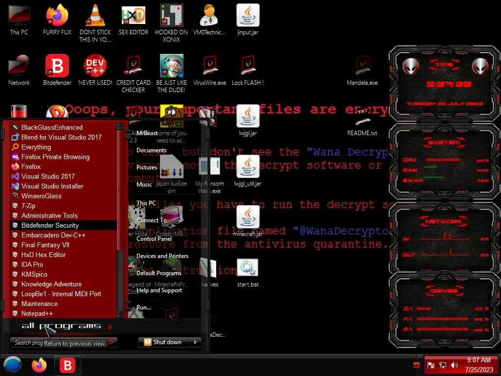Launch the FURRY FUX Firefox shortcut

pyautogui.click(x=57, y=19)
